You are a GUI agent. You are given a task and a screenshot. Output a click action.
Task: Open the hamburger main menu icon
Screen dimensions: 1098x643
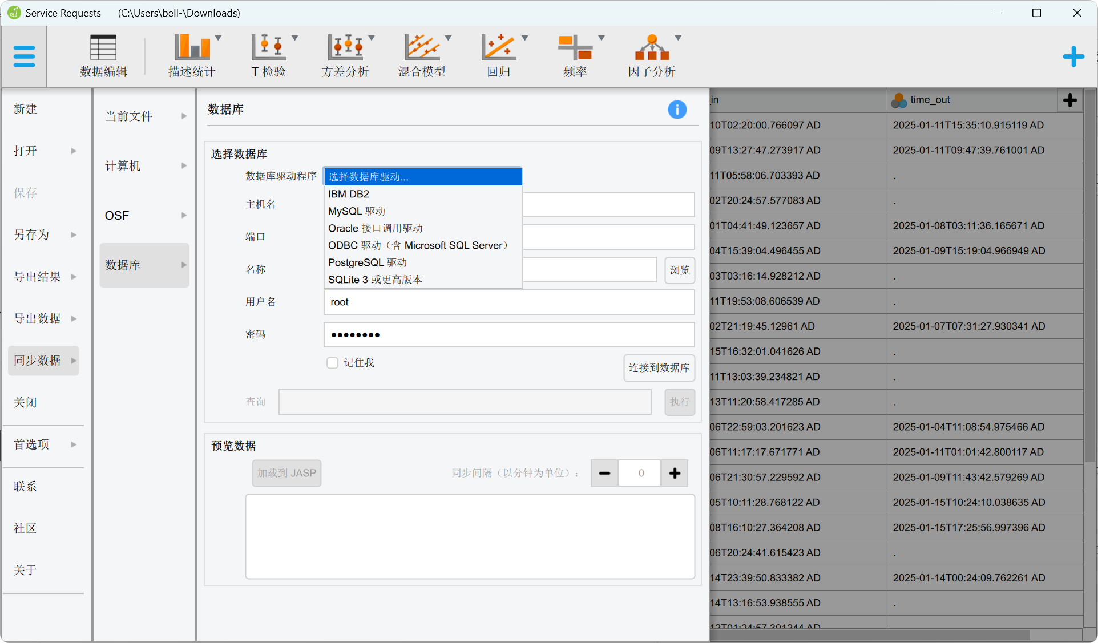pyautogui.click(x=24, y=56)
